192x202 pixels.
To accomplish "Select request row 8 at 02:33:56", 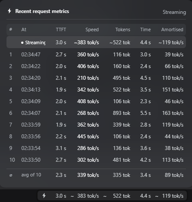I will pyautogui.click(x=96, y=137).
